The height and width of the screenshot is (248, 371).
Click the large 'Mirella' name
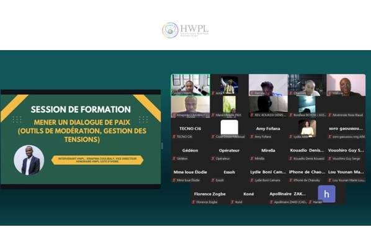coord(268,150)
